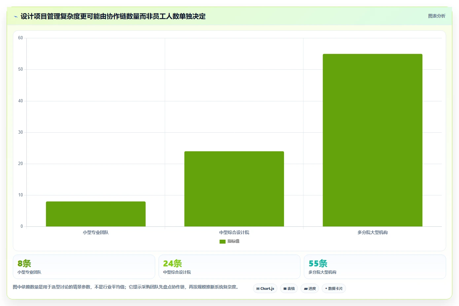Click the chart title 设计项目管理复杂度 heading
This screenshot has width=459, height=306.
[x=113, y=16]
